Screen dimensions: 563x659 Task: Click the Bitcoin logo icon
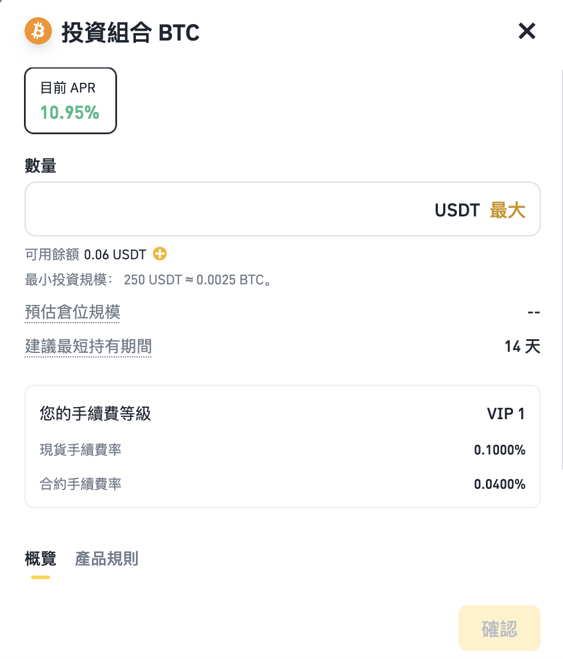38,31
